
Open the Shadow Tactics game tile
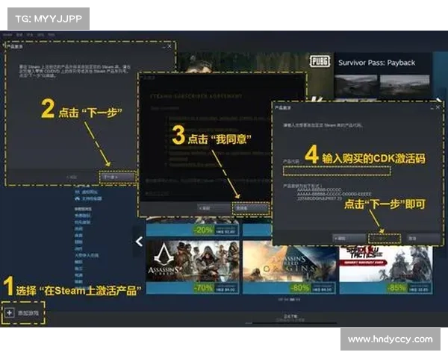[386, 270]
